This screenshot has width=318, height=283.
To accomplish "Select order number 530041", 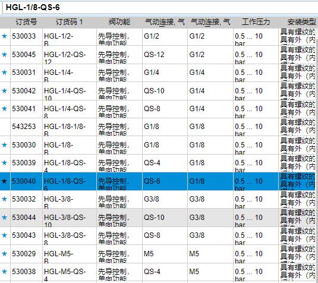I will coord(24,109).
